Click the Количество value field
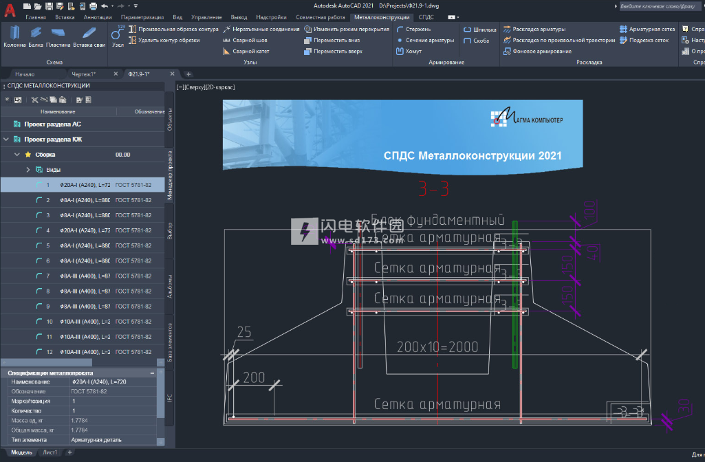 [x=113, y=410]
